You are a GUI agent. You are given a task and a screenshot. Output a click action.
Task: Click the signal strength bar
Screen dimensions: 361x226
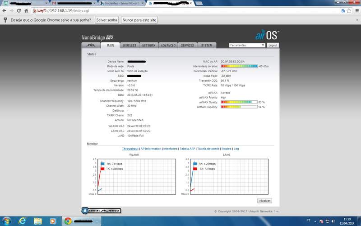239,66
